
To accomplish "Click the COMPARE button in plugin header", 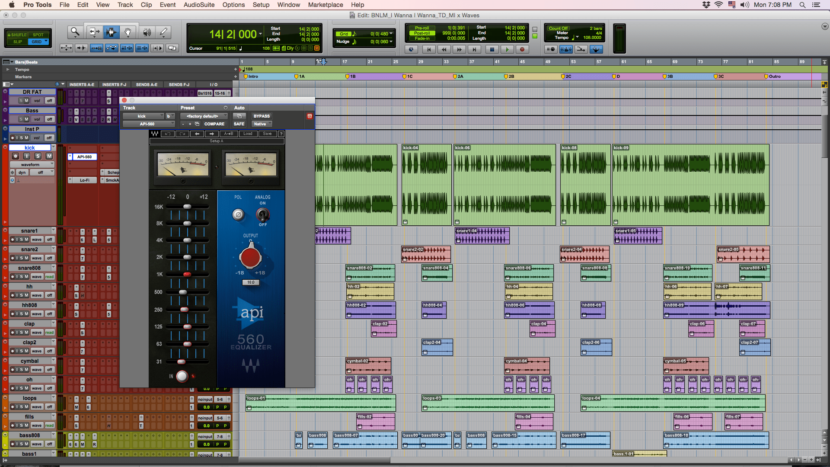I will point(214,124).
